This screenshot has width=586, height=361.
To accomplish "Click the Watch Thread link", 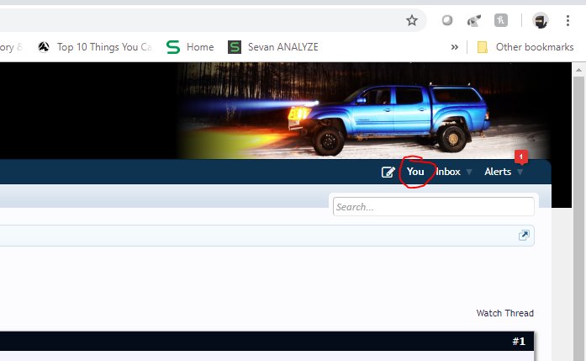I will (504, 313).
